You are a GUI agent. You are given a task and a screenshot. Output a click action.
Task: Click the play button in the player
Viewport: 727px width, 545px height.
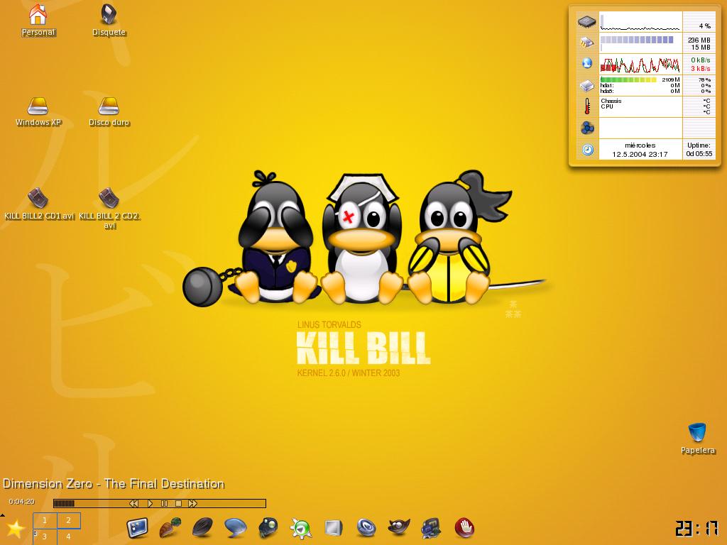click(x=150, y=503)
